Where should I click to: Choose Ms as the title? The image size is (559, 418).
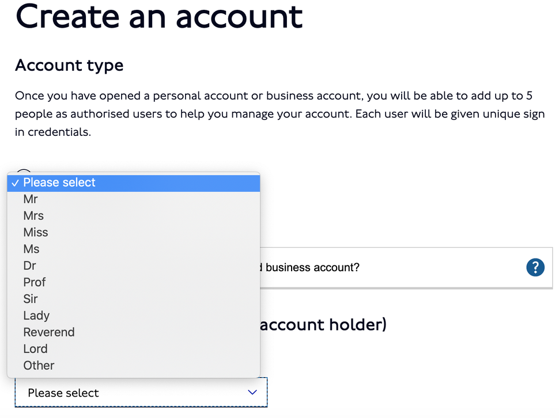[134, 249]
